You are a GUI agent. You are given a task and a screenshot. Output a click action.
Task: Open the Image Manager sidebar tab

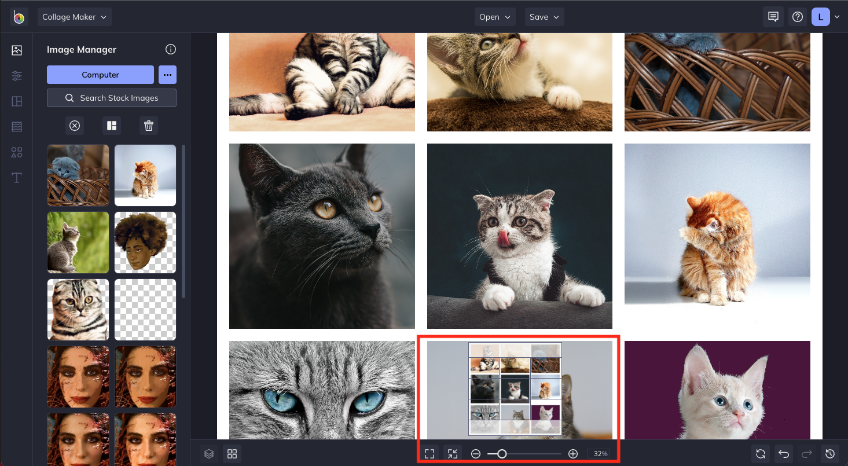pos(17,50)
